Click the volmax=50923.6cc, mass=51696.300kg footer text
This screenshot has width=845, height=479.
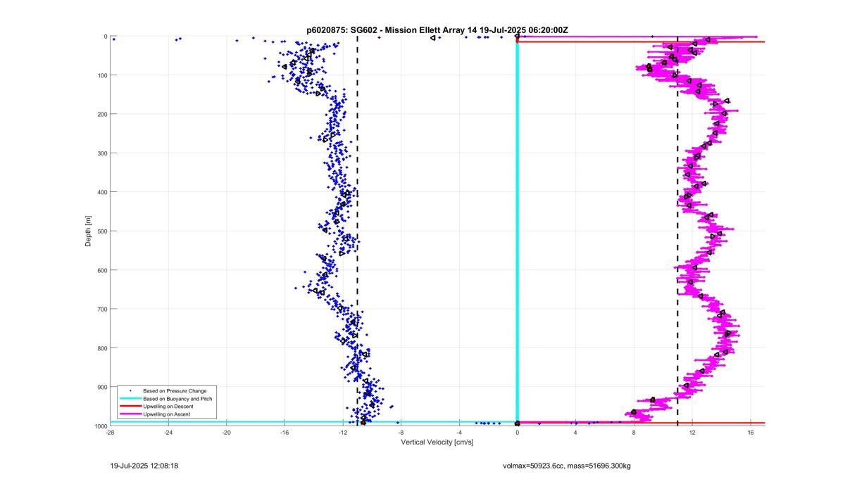(567, 466)
